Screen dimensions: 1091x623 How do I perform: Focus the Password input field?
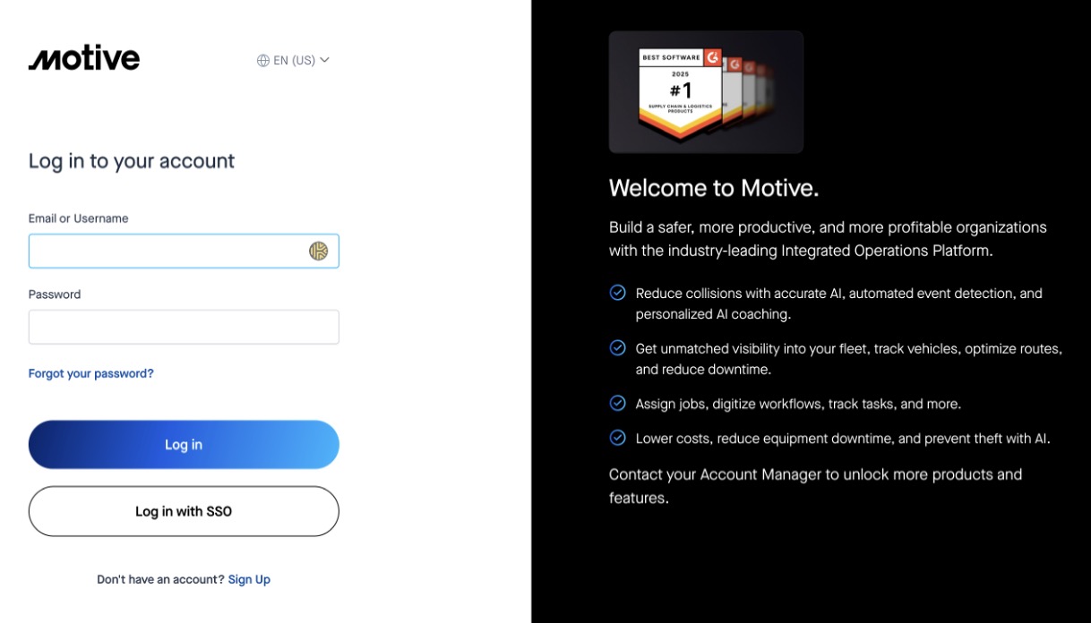(184, 328)
